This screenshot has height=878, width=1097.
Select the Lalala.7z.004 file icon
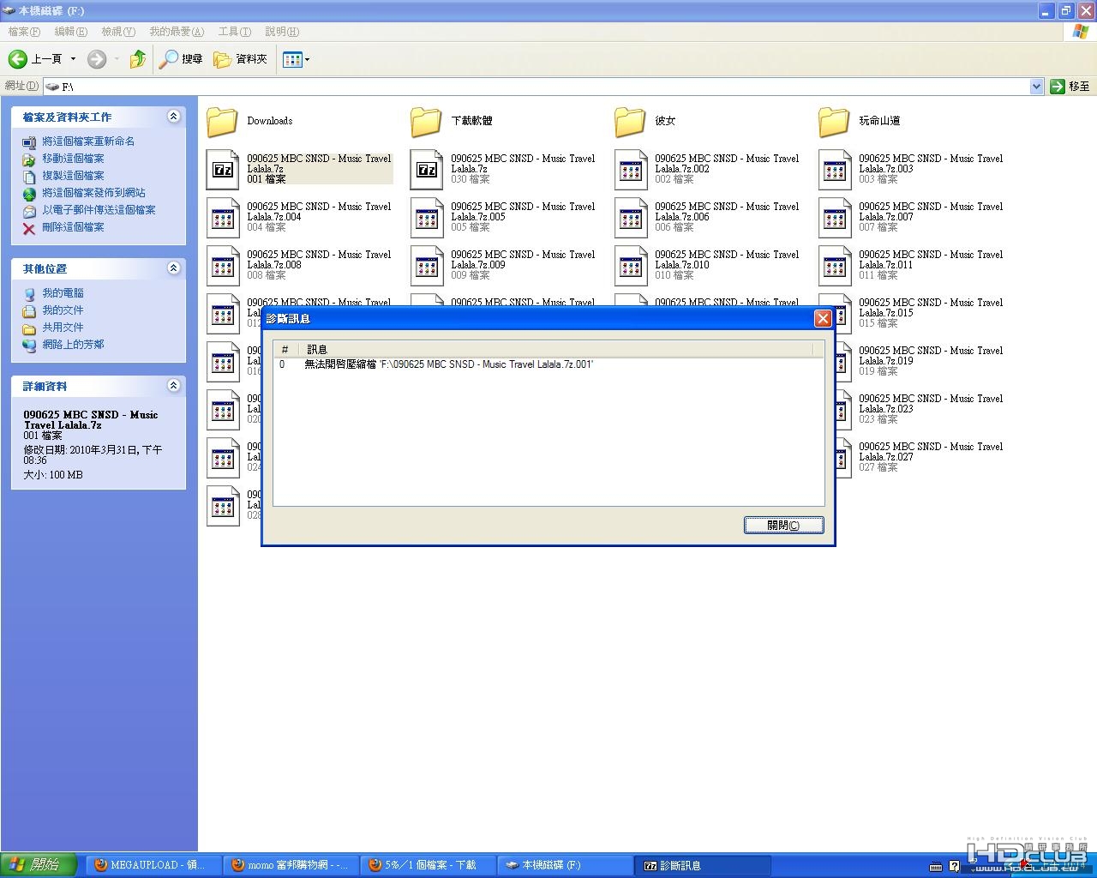pyautogui.click(x=223, y=218)
